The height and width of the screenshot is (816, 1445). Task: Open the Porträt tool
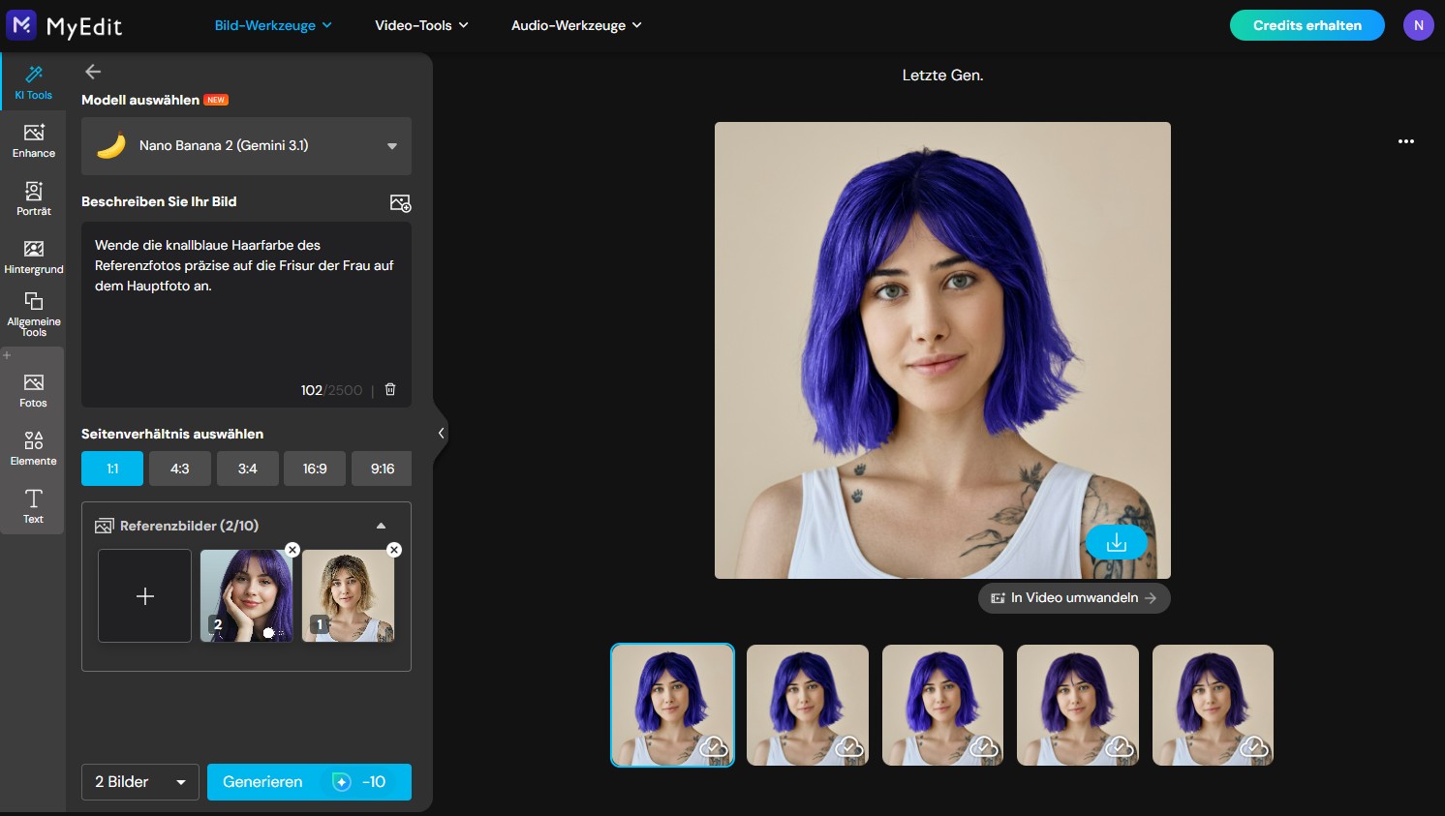click(x=33, y=197)
